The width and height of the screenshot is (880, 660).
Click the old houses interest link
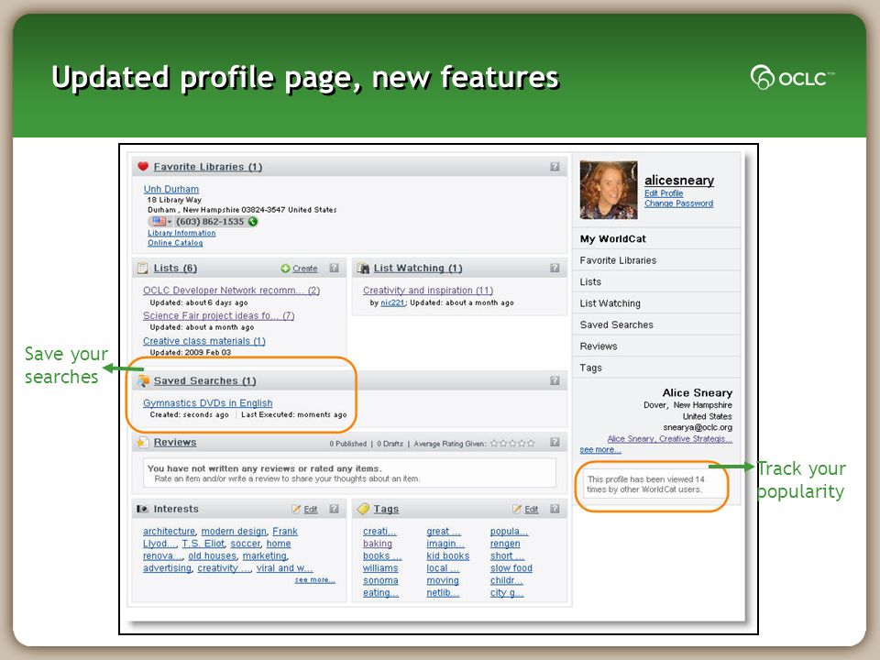click(x=212, y=555)
